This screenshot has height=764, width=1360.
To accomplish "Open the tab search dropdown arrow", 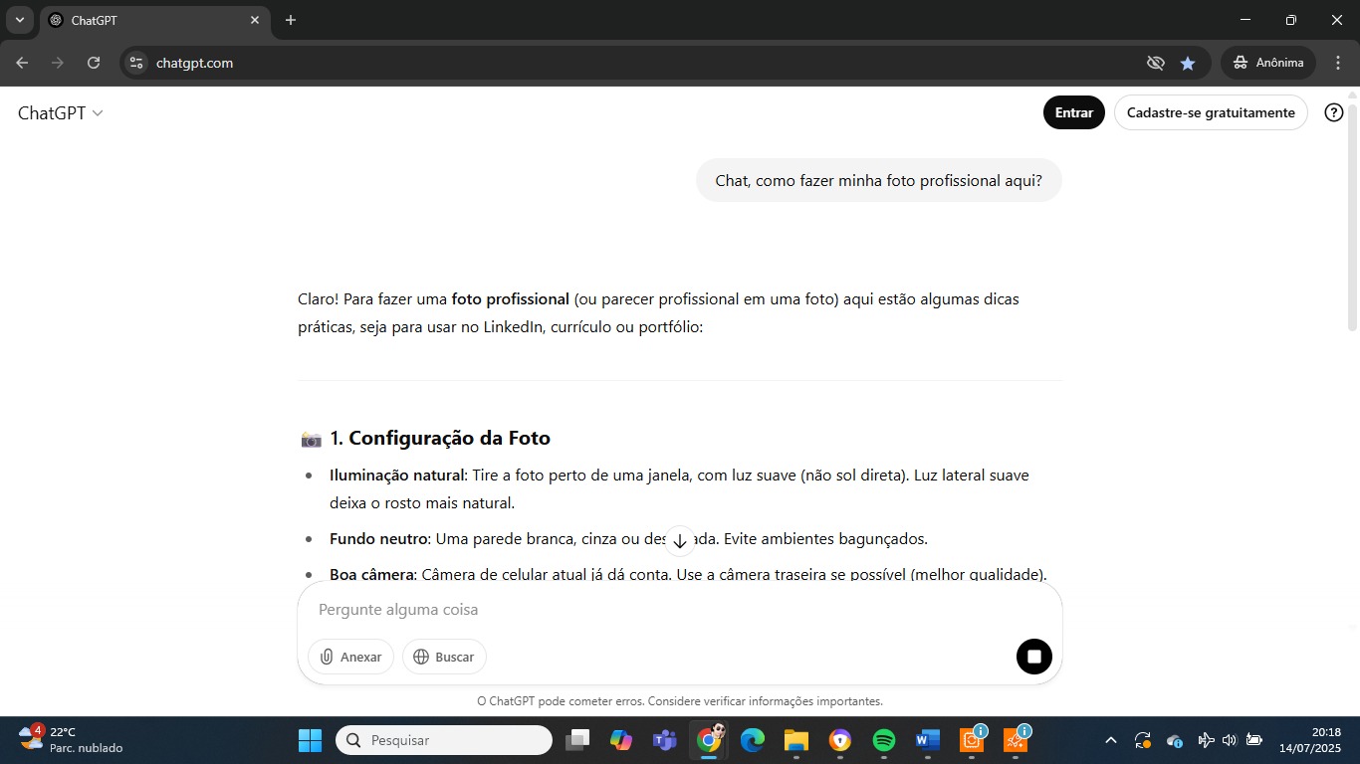I will click(x=19, y=20).
